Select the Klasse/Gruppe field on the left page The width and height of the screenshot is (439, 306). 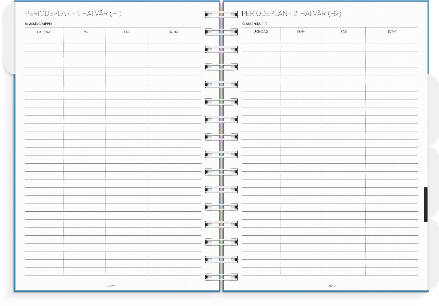39,24
